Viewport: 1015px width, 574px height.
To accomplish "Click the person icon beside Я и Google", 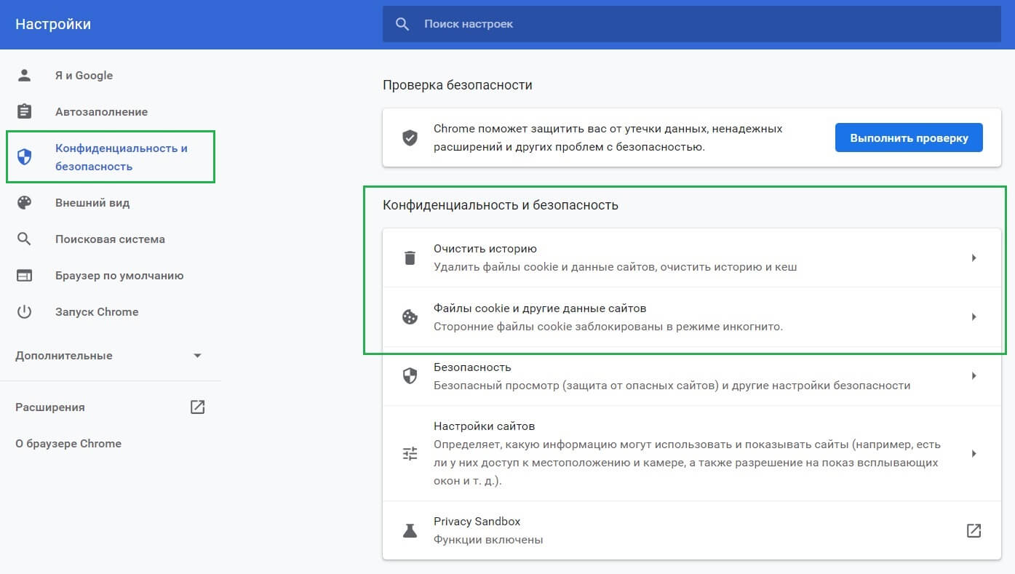I will [25, 75].
